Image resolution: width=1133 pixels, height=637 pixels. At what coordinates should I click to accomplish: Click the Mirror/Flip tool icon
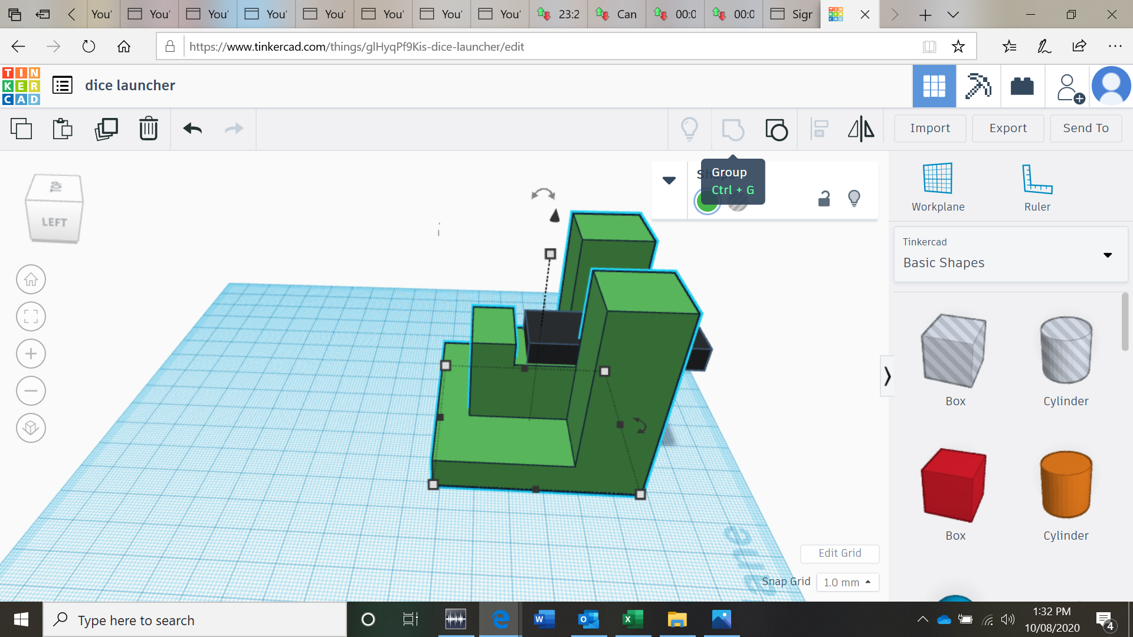point(861,129)
